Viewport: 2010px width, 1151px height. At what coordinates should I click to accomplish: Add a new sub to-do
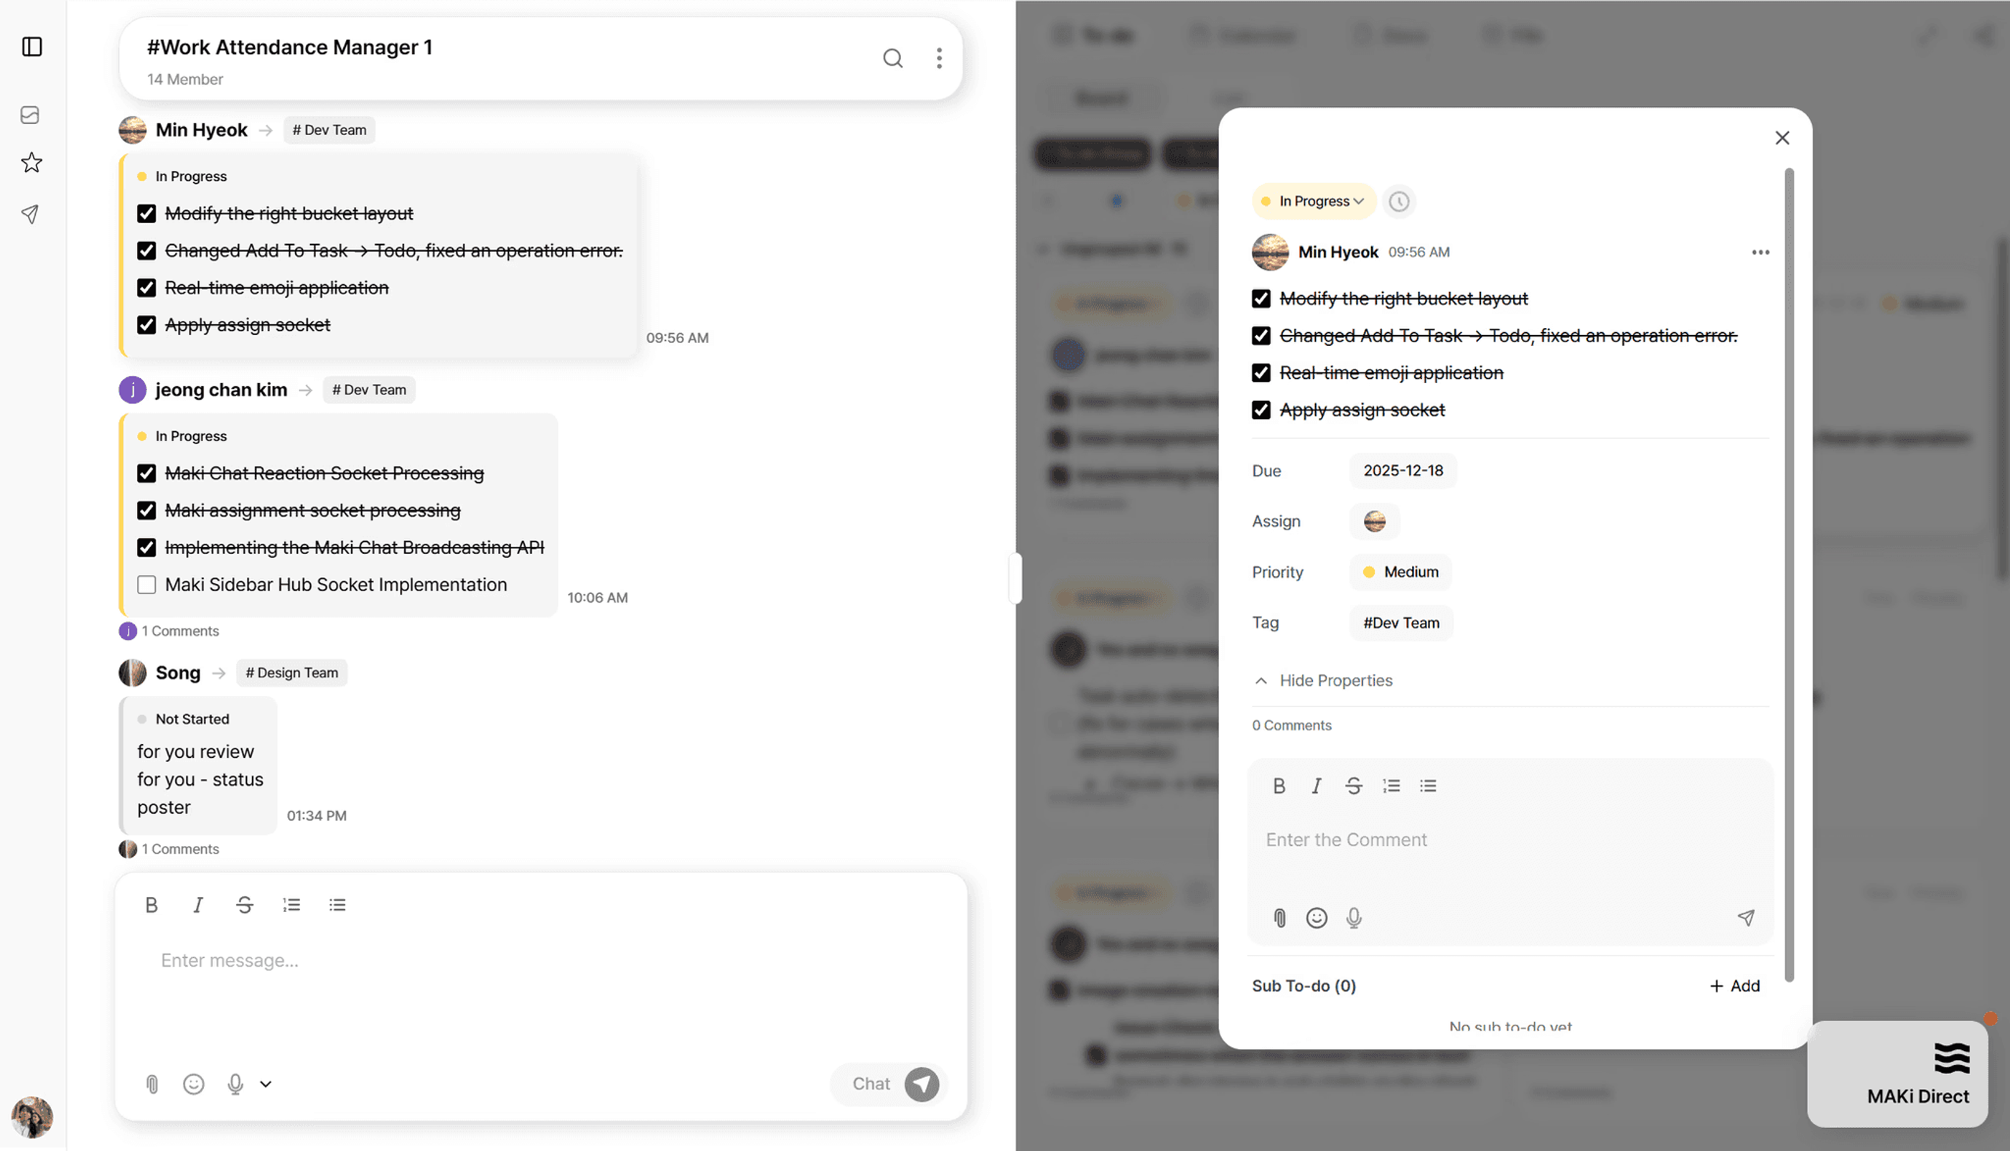tap(1735, 986)
